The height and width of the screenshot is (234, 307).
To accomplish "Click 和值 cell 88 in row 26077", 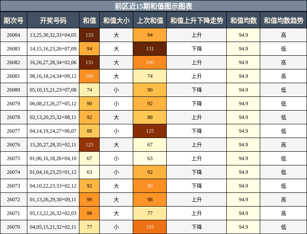I will [89, 131].
